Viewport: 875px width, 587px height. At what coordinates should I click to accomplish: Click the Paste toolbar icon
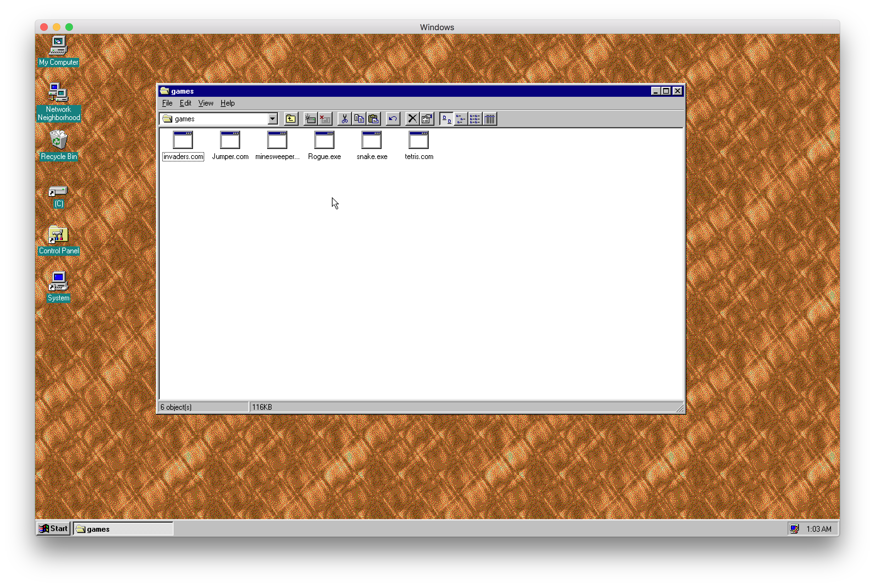pos(373,119)
